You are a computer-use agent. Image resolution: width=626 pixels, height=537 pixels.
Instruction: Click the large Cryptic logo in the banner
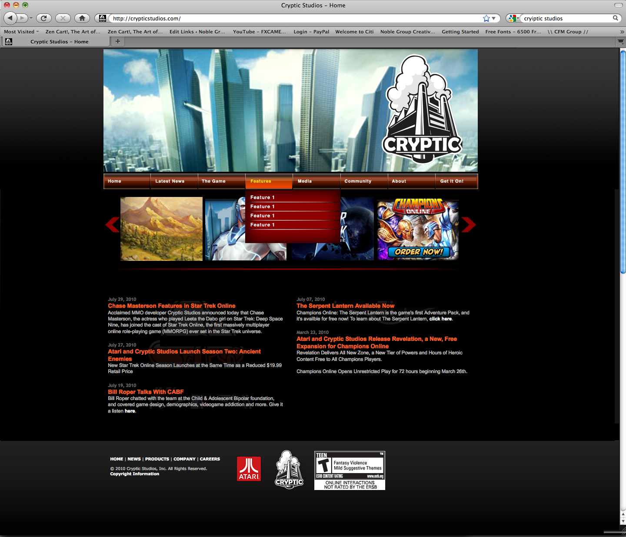pyautogui.click(x=422, y=110)
